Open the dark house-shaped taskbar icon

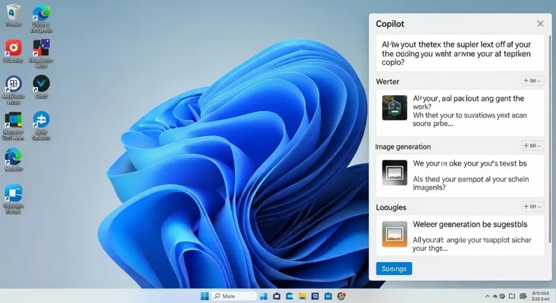click(x=276, y=296)
